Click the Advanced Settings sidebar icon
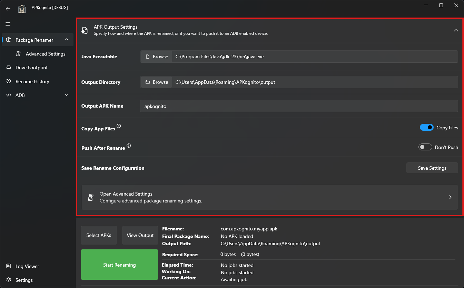Viewport: 464px width, 288px height. tap(19, 54)
